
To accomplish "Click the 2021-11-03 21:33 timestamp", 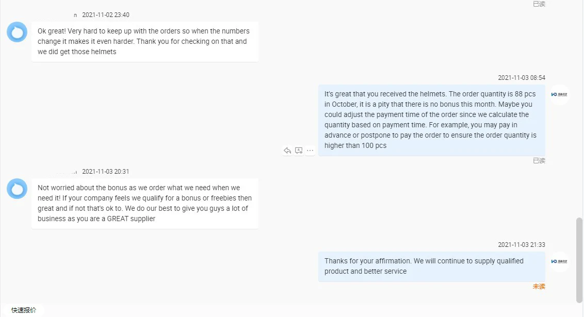I will pyautogui.click(x=521, y=245).
